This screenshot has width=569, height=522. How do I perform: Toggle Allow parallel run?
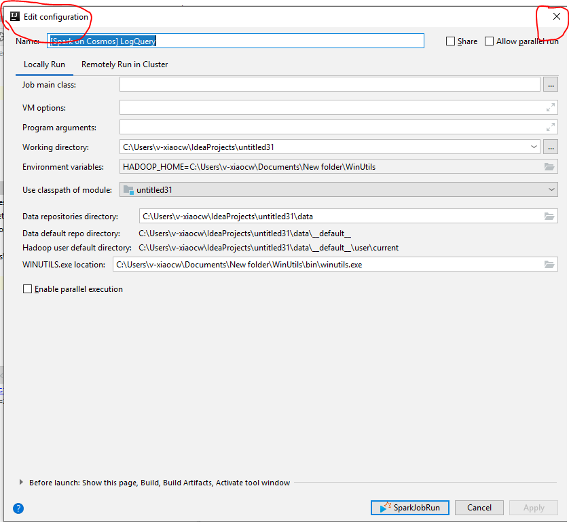click(x=488, y=41)
